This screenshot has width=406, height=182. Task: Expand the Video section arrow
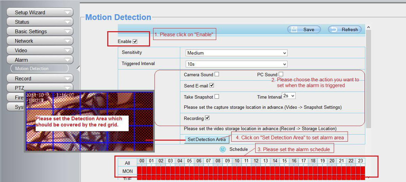pyautogui.click(x=68, y=50)
